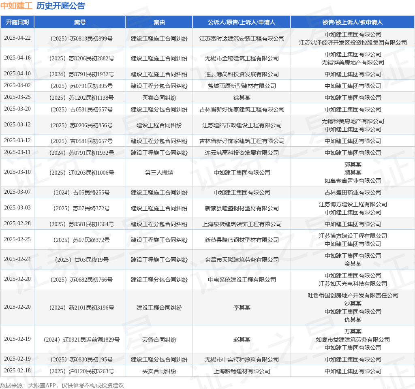Click the 被告/被上诉人/被申请人 column header
The height and width of the screenshot is (389, 415).
coord(353,22)
